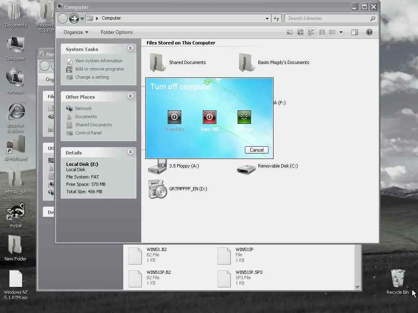Click the background window's scroll down arrow
Viewport: 418px width, 313px height.
coord(357,287)
